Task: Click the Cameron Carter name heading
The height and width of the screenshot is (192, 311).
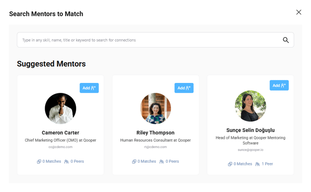Action: coord(61,133)
